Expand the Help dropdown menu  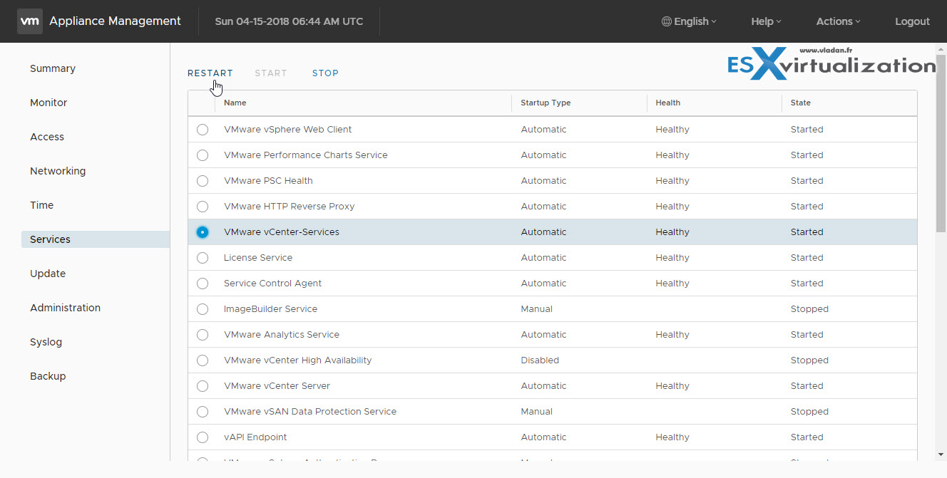(x=766, y=21)
